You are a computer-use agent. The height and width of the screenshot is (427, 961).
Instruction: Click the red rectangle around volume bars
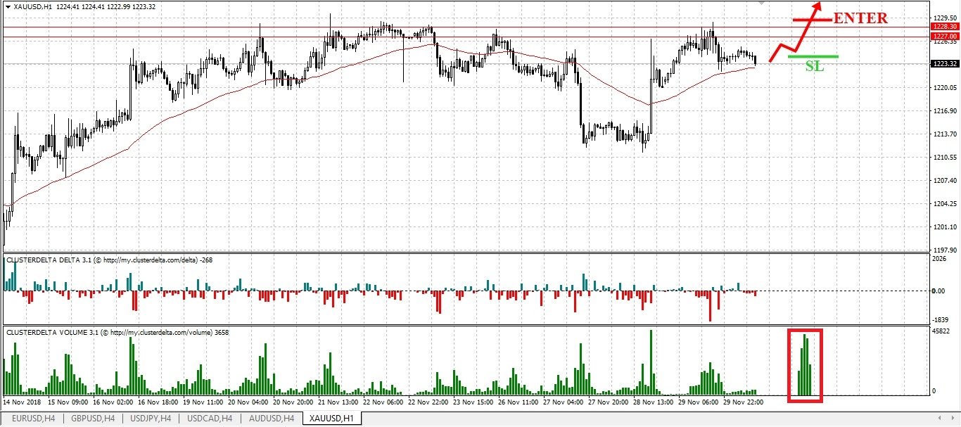(x=805, y=365)
